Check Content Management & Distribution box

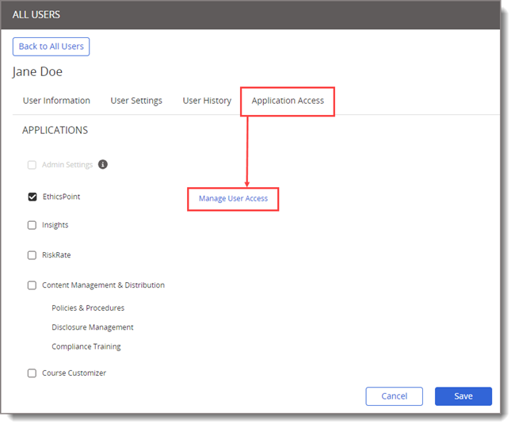click(32, 285)
